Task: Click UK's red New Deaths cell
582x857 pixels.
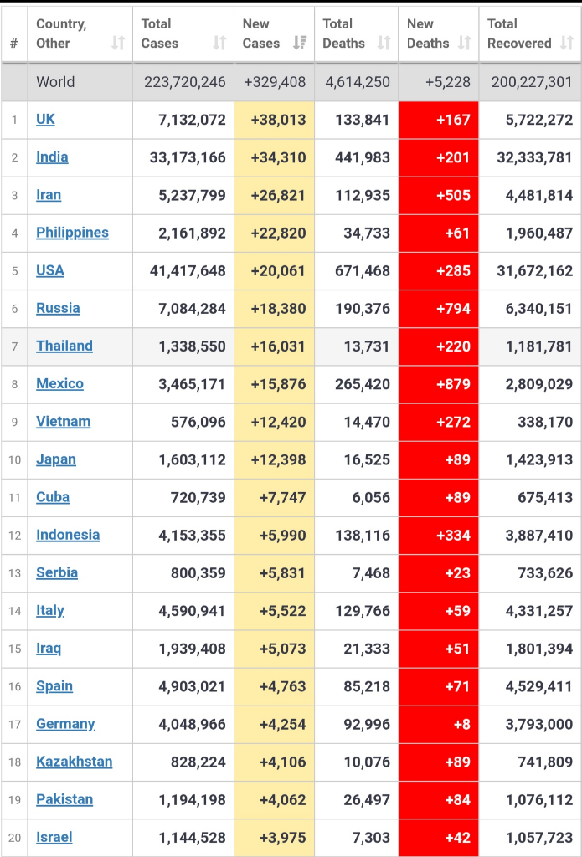Action: pos(439,120)
